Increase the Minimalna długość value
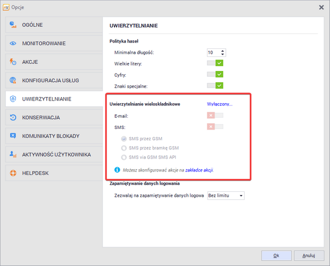This screenshot has width=330, height=266. (x=223, y=51)
